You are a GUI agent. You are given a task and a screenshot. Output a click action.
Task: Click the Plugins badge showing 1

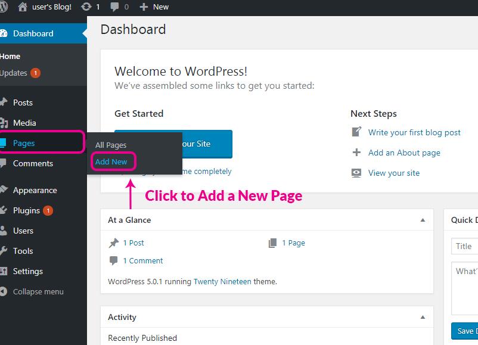tap(48, 210)
